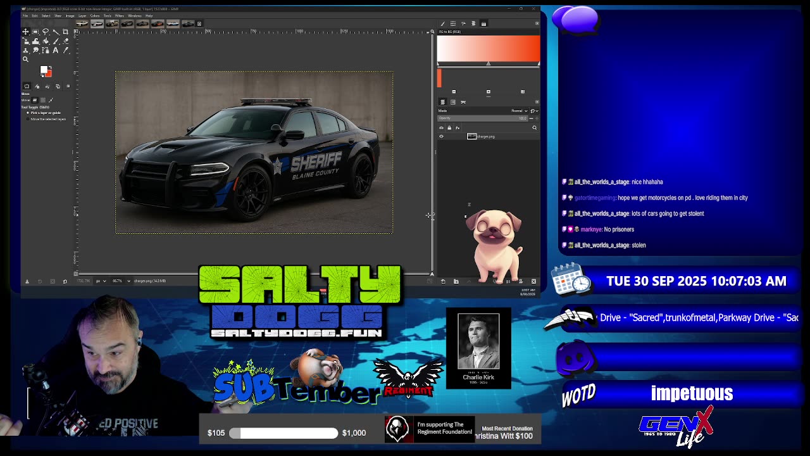Open the gradient dock panel menu

537,23
